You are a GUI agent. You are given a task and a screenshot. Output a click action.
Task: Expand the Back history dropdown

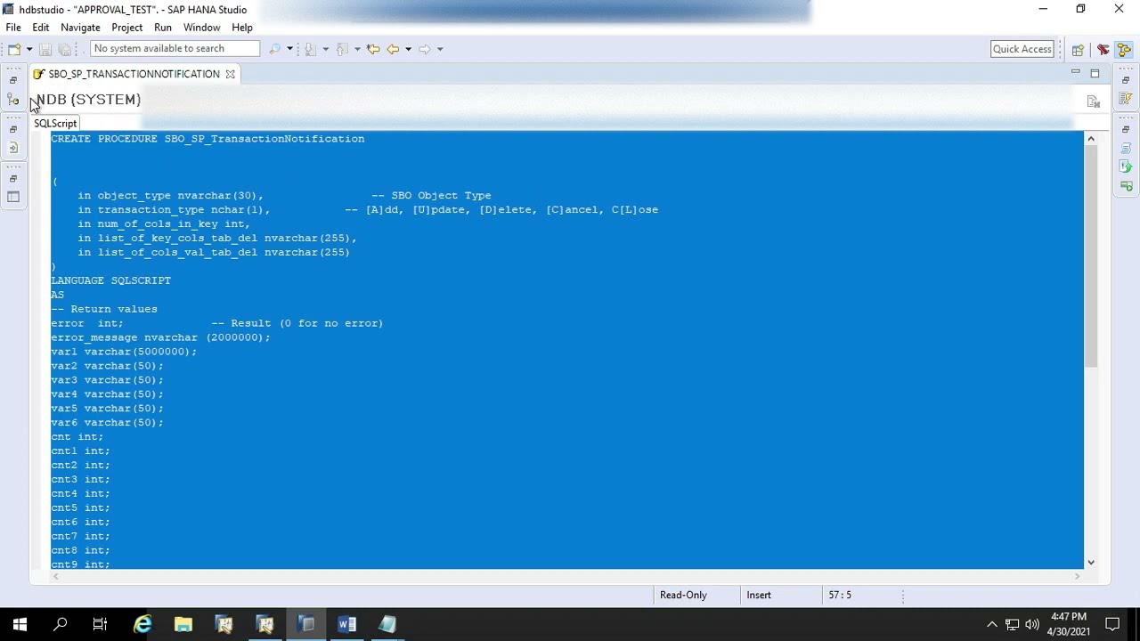coord(408,49)
